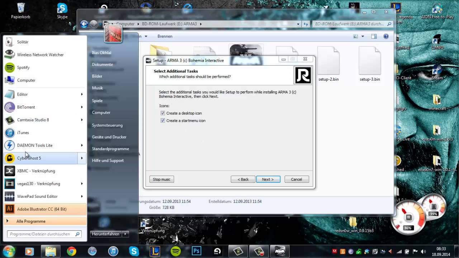This screenshot has height=258, width=459.
Task: Open Systemsteuerung from the Start menu
Action: tap(107, 125)
